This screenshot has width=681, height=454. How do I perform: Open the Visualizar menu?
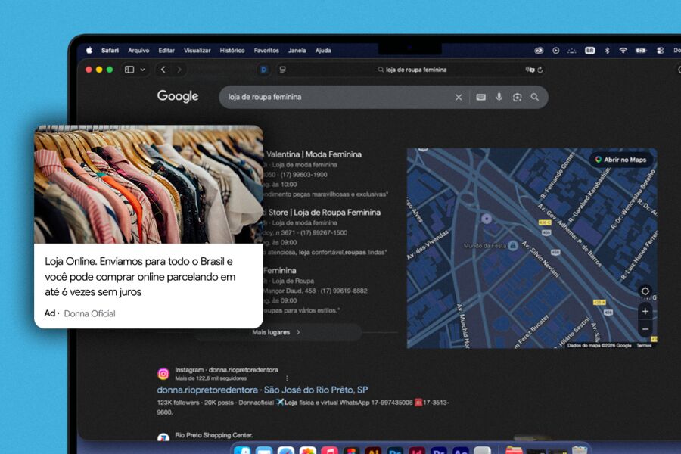click(197, 51)
